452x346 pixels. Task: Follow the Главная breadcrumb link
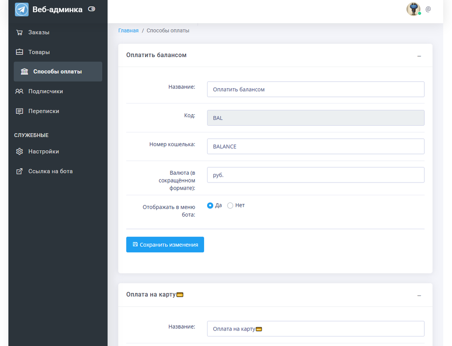tap(128, 30)
